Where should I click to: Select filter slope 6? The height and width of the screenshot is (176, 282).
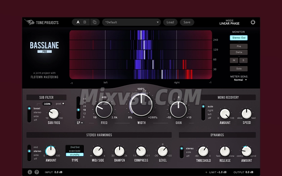84,117
